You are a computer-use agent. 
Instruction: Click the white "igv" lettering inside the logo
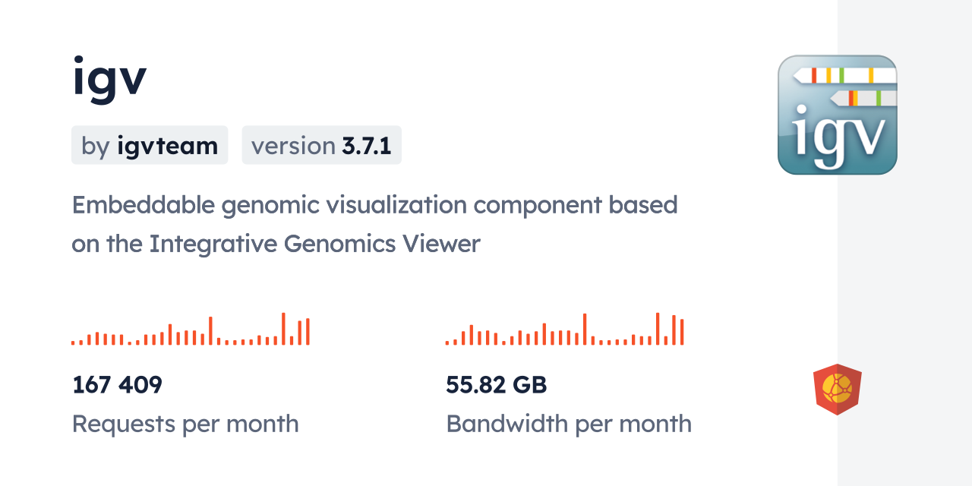click(x=838, y=134)
